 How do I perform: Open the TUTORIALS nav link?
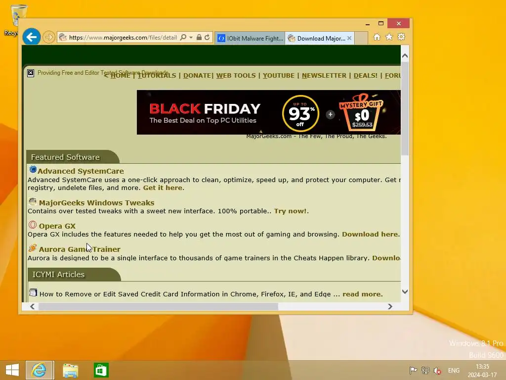[157, 76]
